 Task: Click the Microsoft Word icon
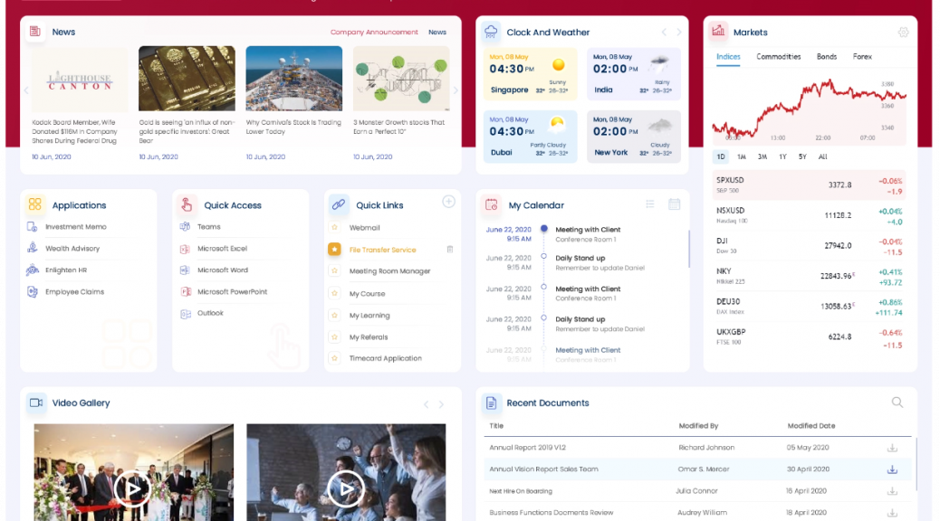(x=186, y=270)
